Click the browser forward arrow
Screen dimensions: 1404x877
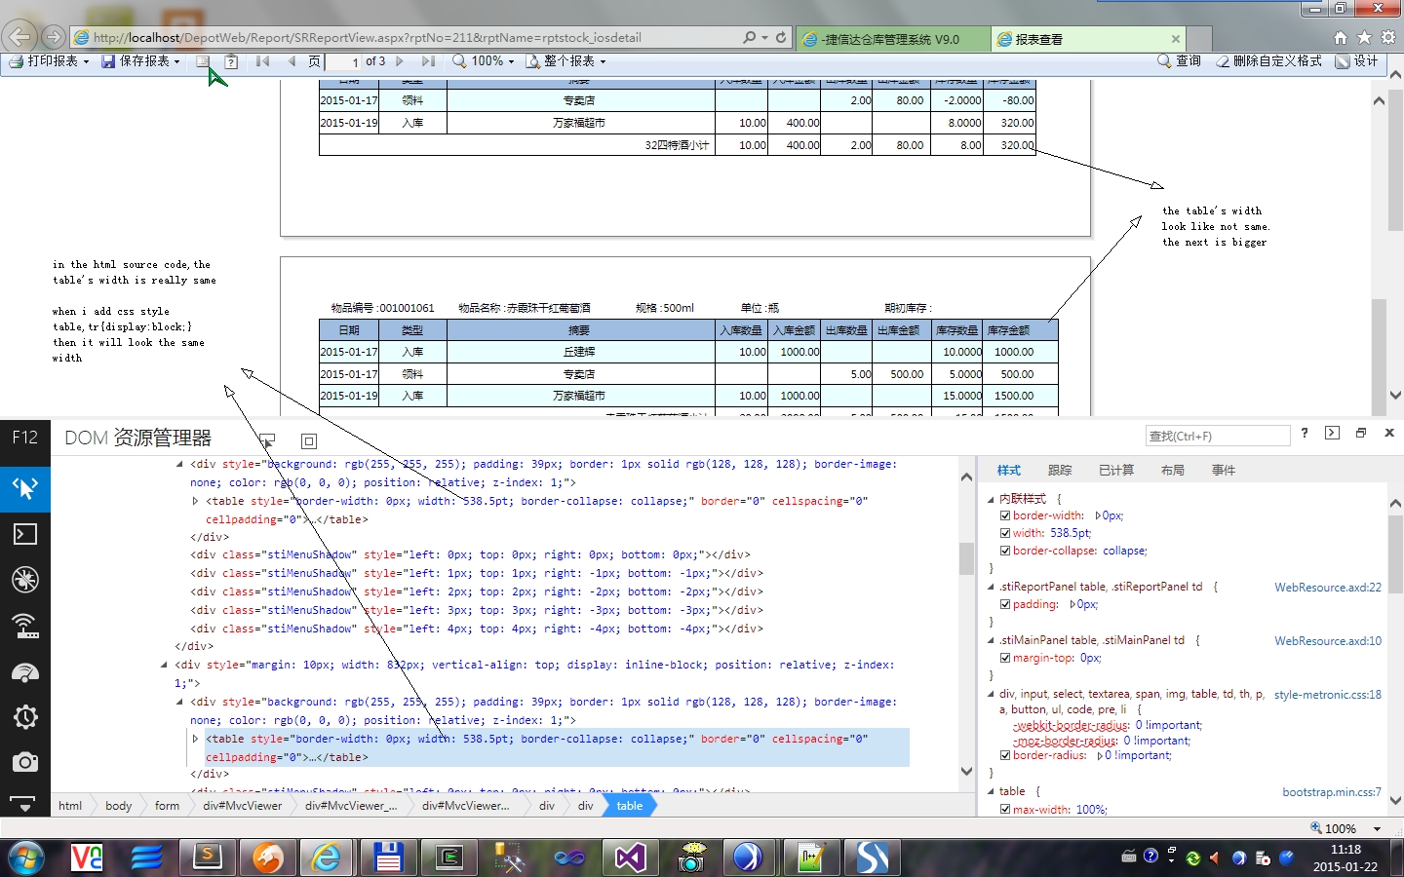(54, 37)
